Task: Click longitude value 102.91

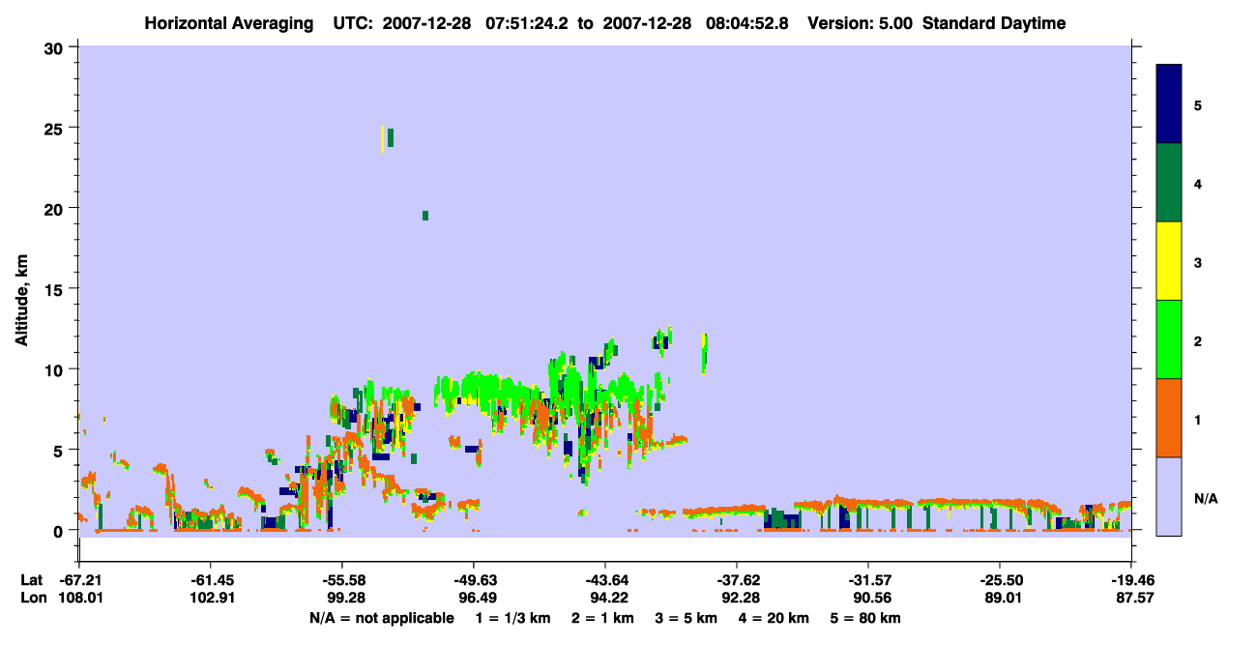Action: (x=211, y=599)
